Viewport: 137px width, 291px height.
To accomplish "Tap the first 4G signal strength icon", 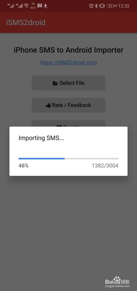I will pos(11,6).
